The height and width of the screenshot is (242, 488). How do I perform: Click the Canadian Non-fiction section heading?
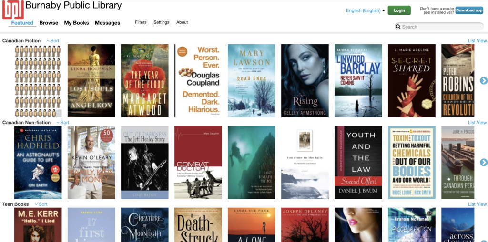click(x=27, y=122)
